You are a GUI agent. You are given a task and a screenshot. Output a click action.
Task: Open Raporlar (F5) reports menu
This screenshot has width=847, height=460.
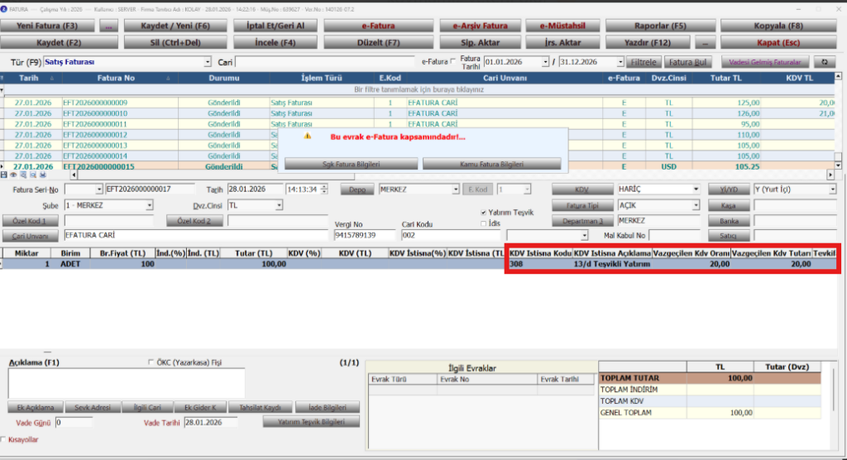[x=660, y=26]
